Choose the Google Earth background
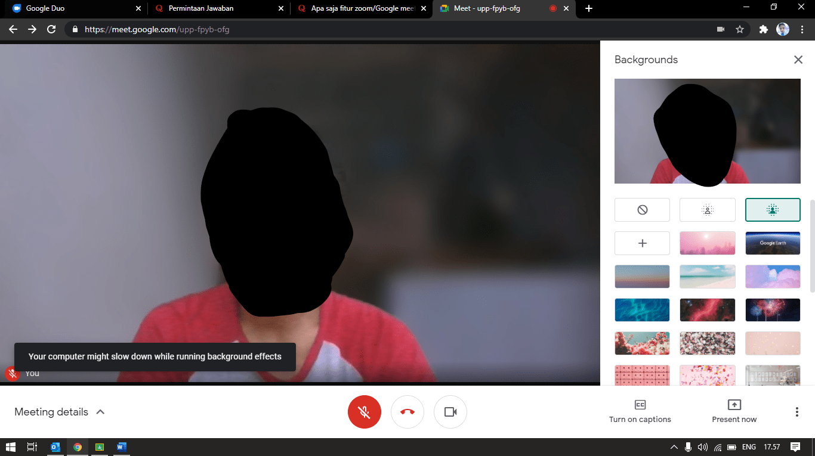 pos(773,243)
